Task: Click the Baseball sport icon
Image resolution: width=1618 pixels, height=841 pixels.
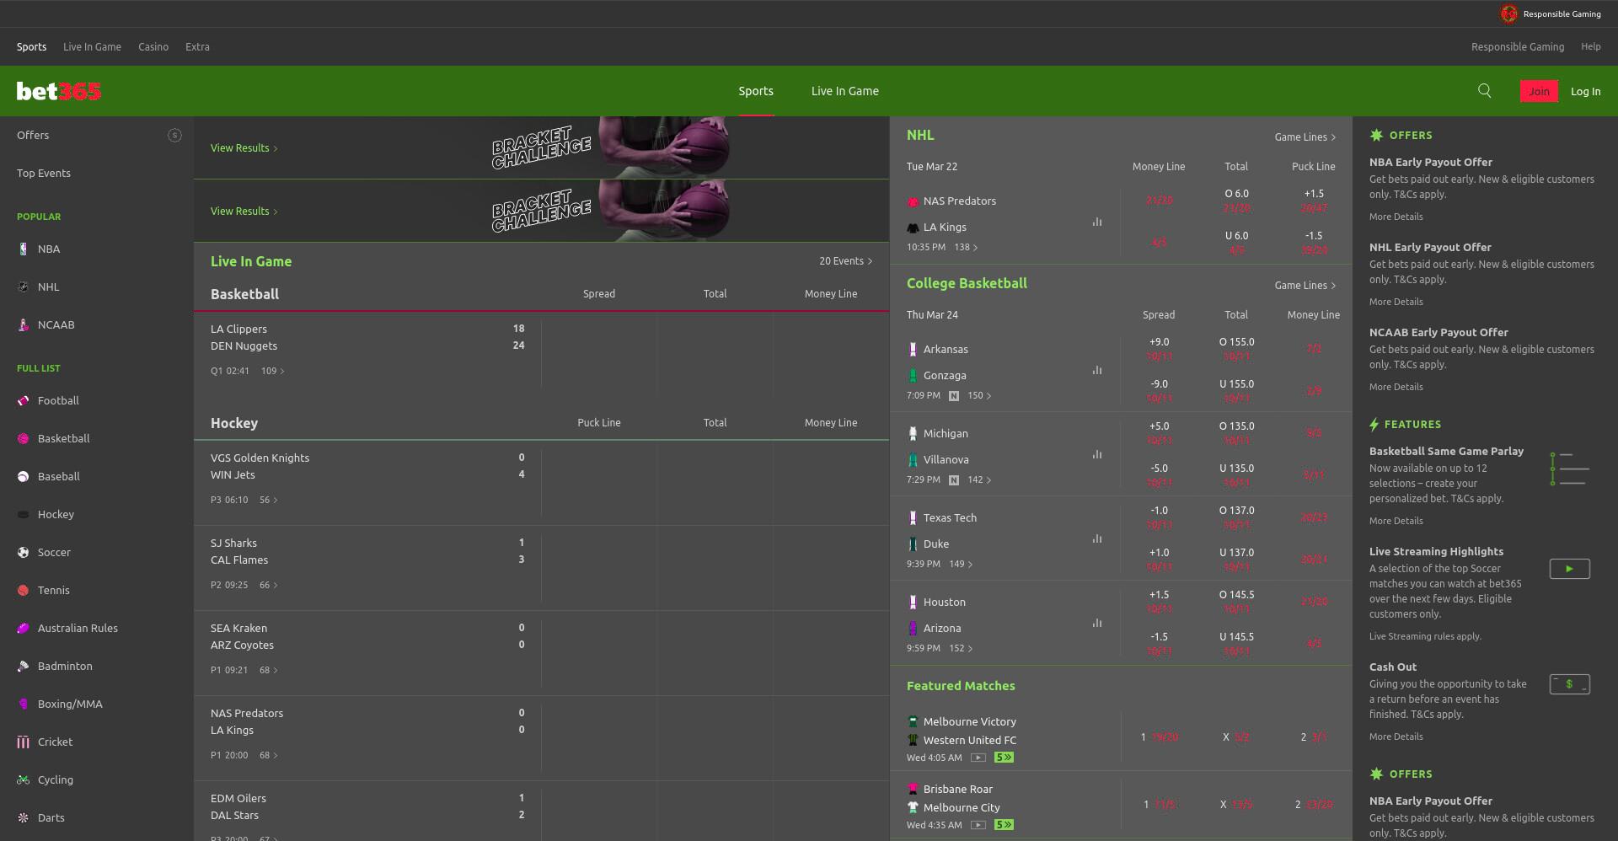Action: click(24, 476)
